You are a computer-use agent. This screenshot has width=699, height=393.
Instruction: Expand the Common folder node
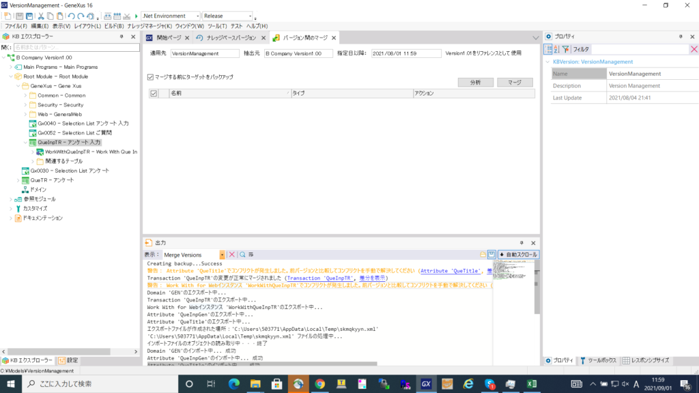[x=25, y=96]
